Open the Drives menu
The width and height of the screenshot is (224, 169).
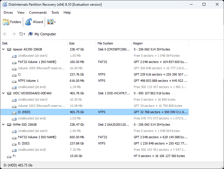pos(8,13)
